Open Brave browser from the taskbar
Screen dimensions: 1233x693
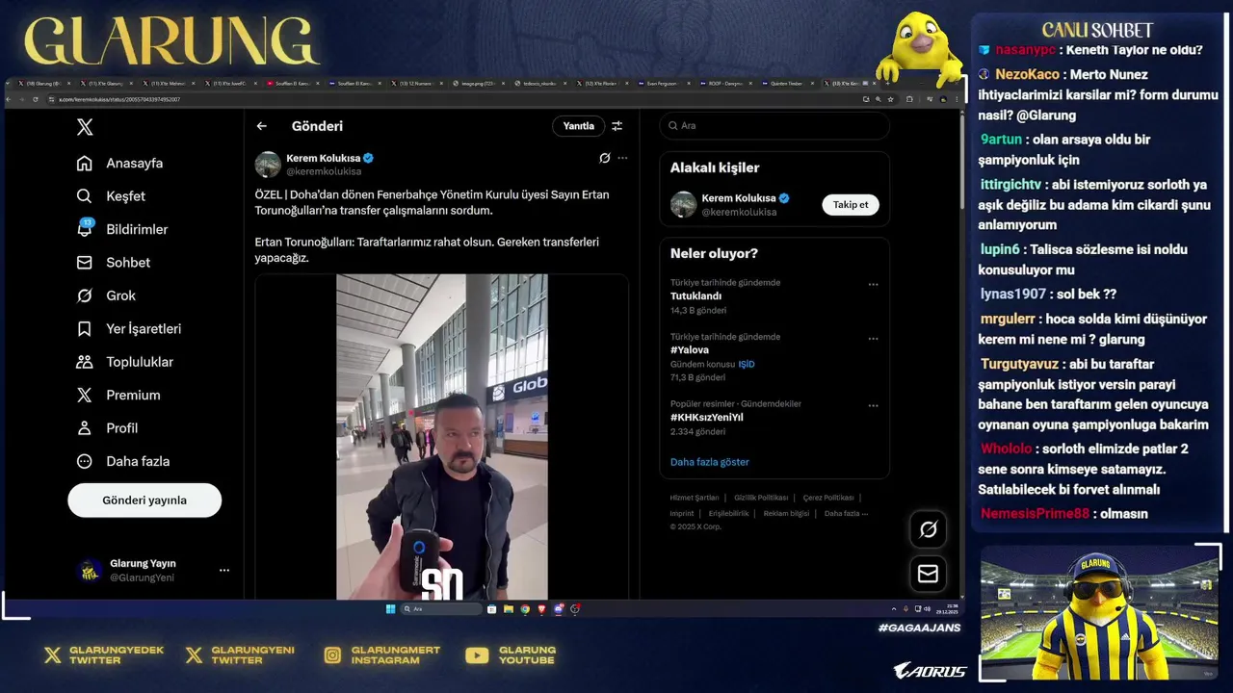[x=541, y=608]
